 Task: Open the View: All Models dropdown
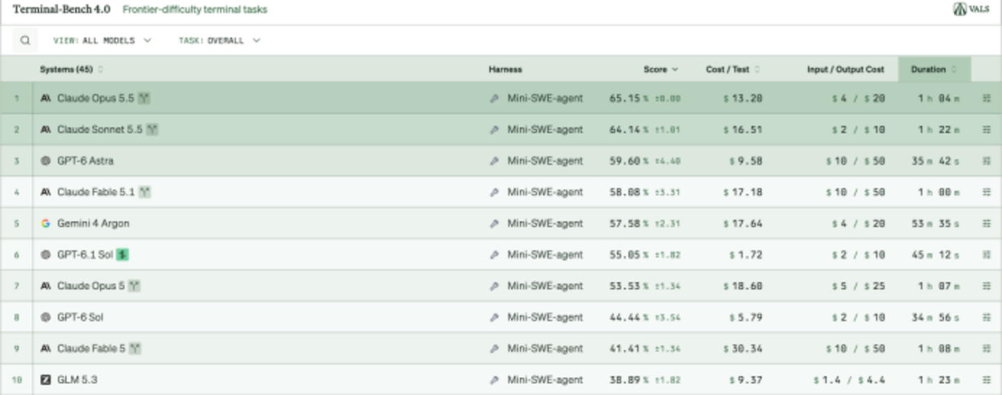(102, 40)
